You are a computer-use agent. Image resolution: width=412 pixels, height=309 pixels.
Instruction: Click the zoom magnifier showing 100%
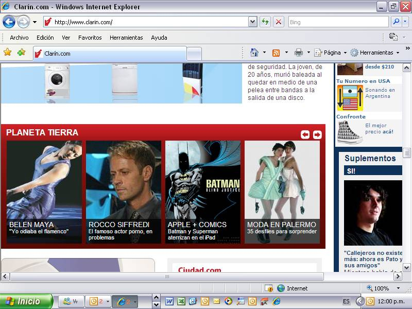(x=370, y=288)
